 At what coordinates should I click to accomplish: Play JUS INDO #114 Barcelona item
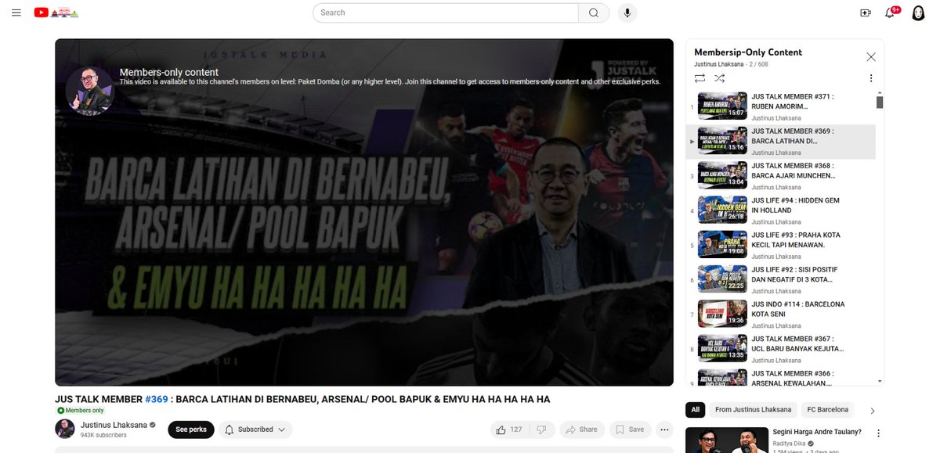pyautogui.click(x=781, y=314)
